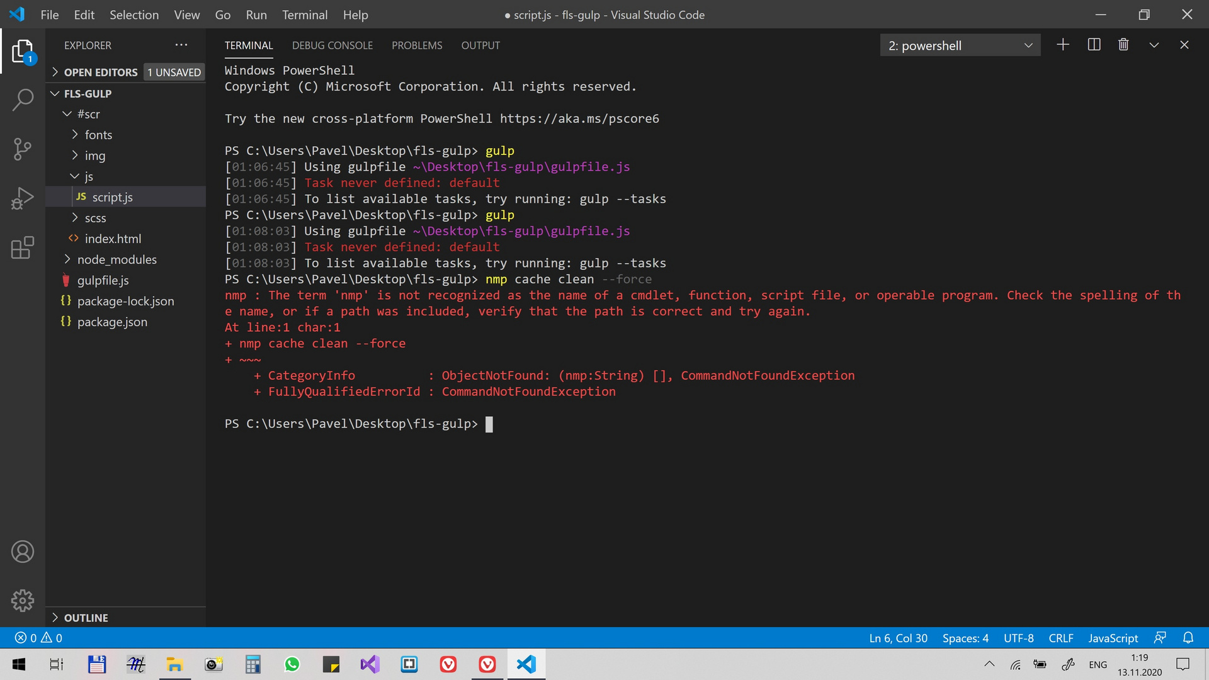Image resolution: width=1209 pixels, height=680 pixels.
Task: Select the Terminal tab
Action: tap(249, 45)
